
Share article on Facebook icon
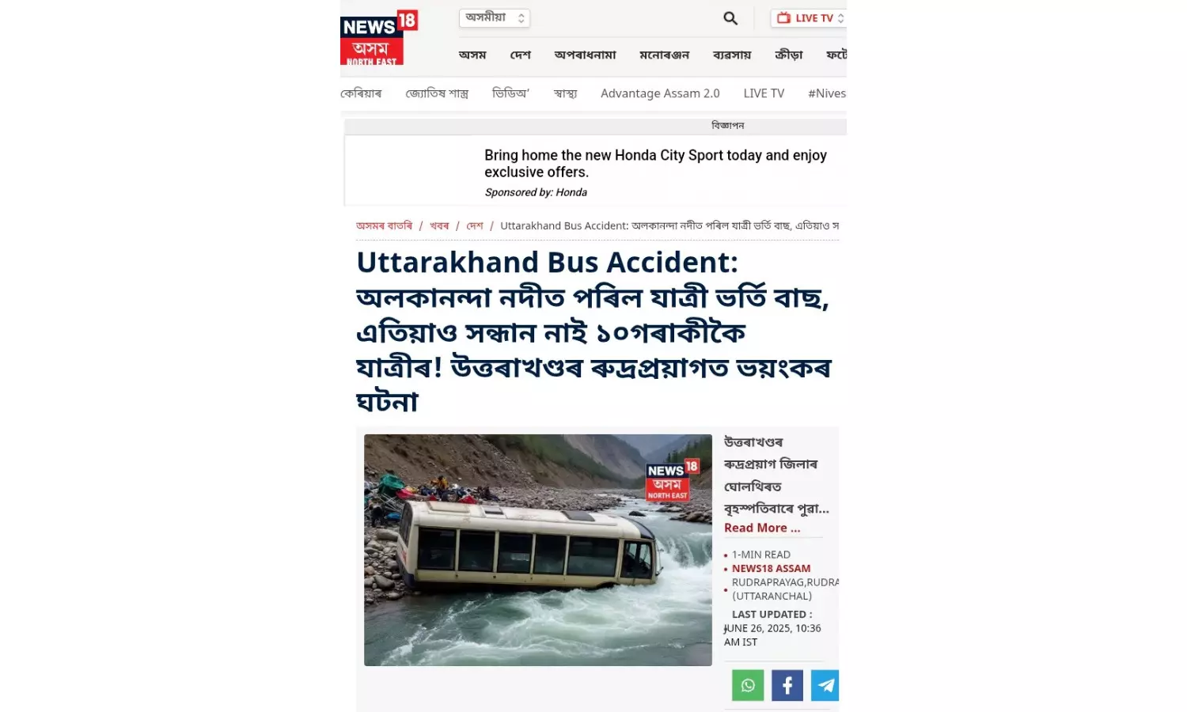(x=787, y=685)
